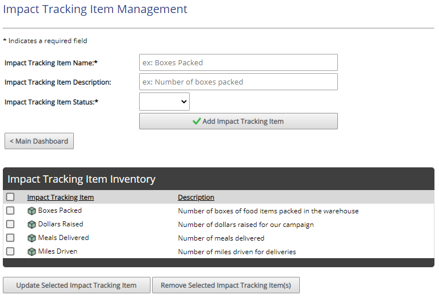Click the Miles Driven cube icon
439x299 pixels.
tap(32, 251)
